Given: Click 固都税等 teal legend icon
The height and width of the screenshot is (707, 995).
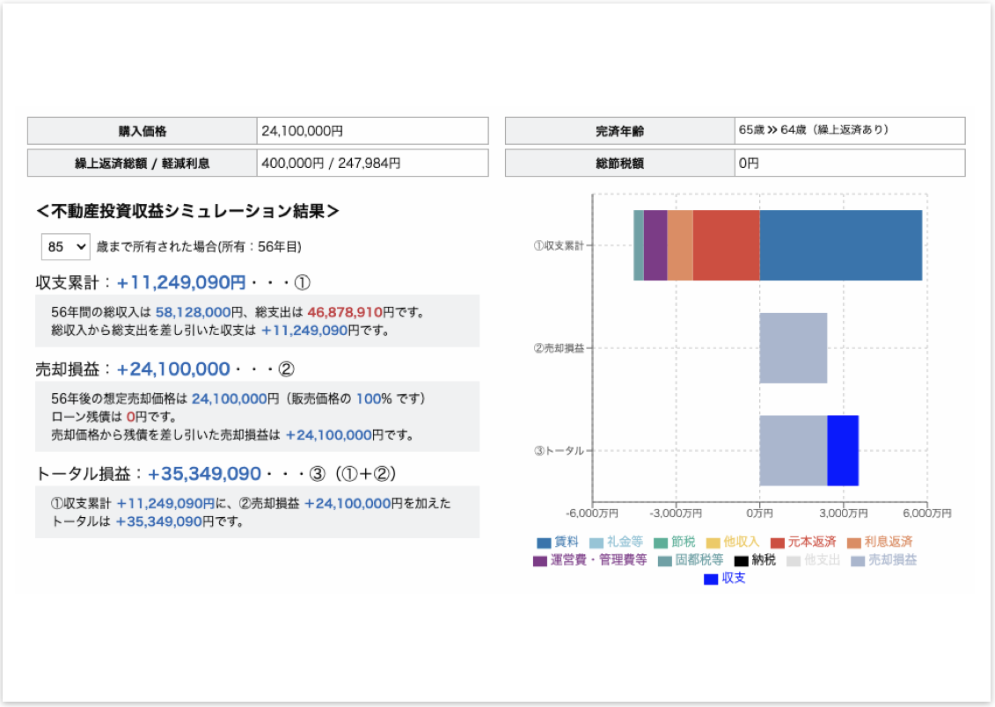Looking at the screenshot, I should click(665, 560).
